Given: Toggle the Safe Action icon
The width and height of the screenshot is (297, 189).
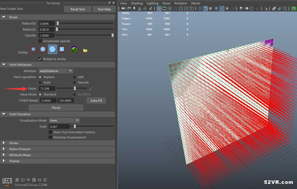Looking at the screenshot, I should click(x=186, y=8).
